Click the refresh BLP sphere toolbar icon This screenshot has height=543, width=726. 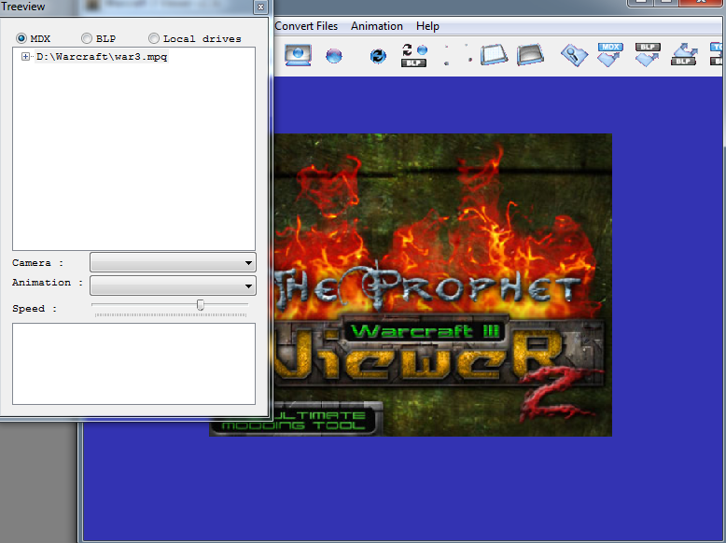click(x=414, y=56)
